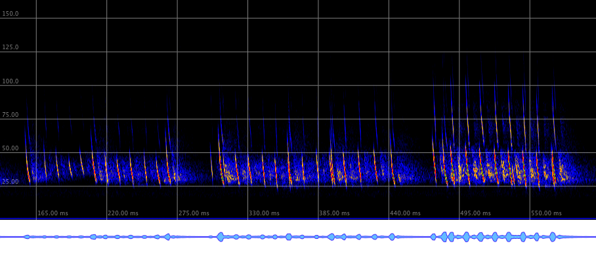
Task: Click the 165.00 ms time axis label
Action: point(53,213)
